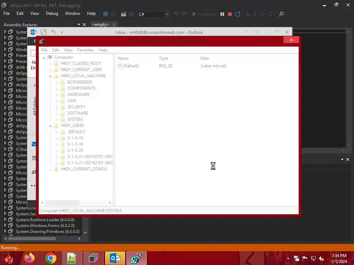354x265 pixels.
Task: Show hidden tray icons arrow
Action: [288, 258]
